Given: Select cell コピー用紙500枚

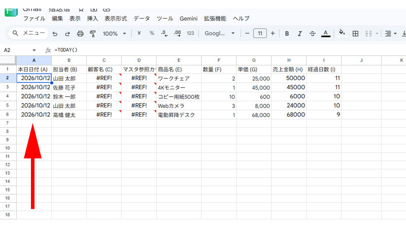Looking at the screenshot, I should point(179,96).
